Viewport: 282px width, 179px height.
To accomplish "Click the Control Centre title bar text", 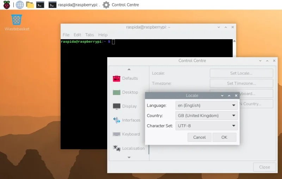I will [192, 61].
